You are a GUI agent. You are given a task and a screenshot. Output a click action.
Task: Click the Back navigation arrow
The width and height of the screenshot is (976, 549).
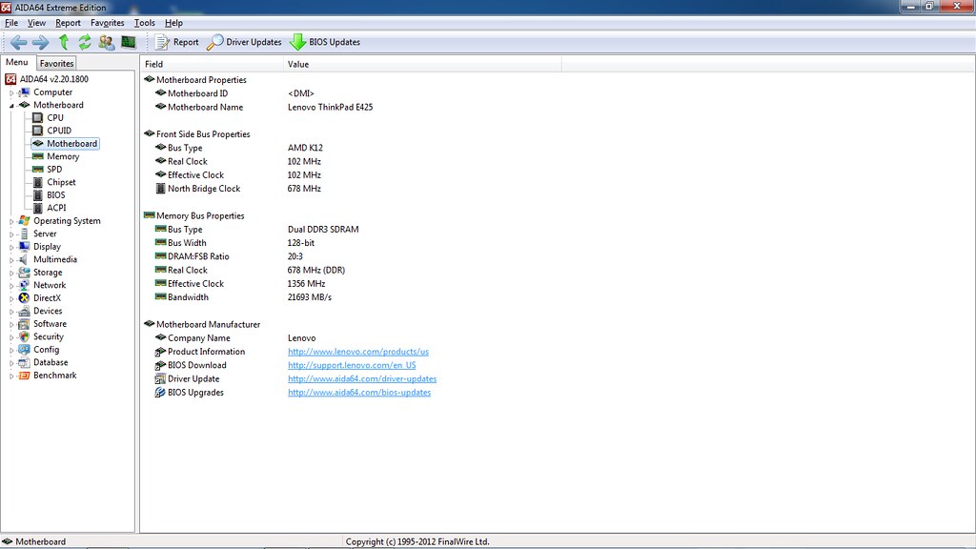[19, 42]
